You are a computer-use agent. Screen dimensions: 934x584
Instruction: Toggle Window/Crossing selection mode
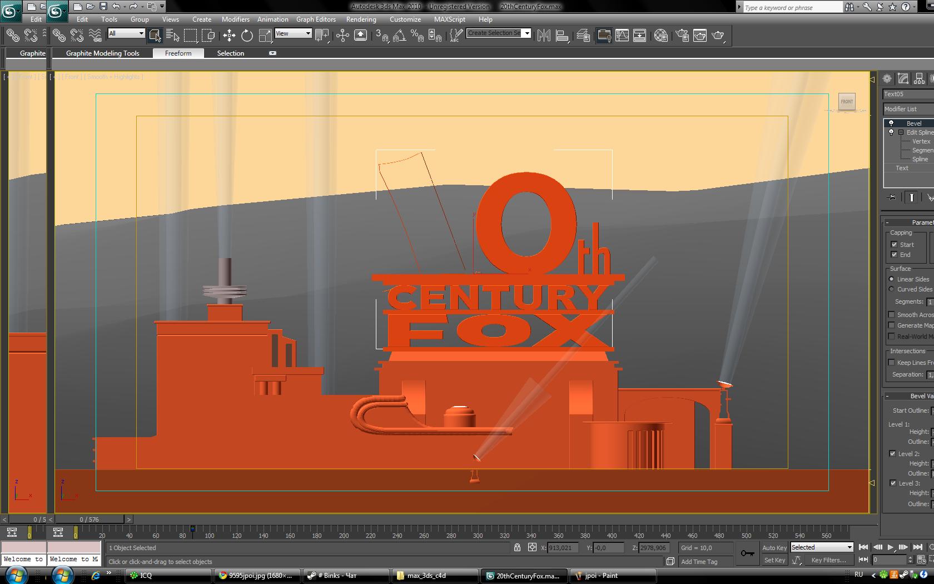click(208, 36)
